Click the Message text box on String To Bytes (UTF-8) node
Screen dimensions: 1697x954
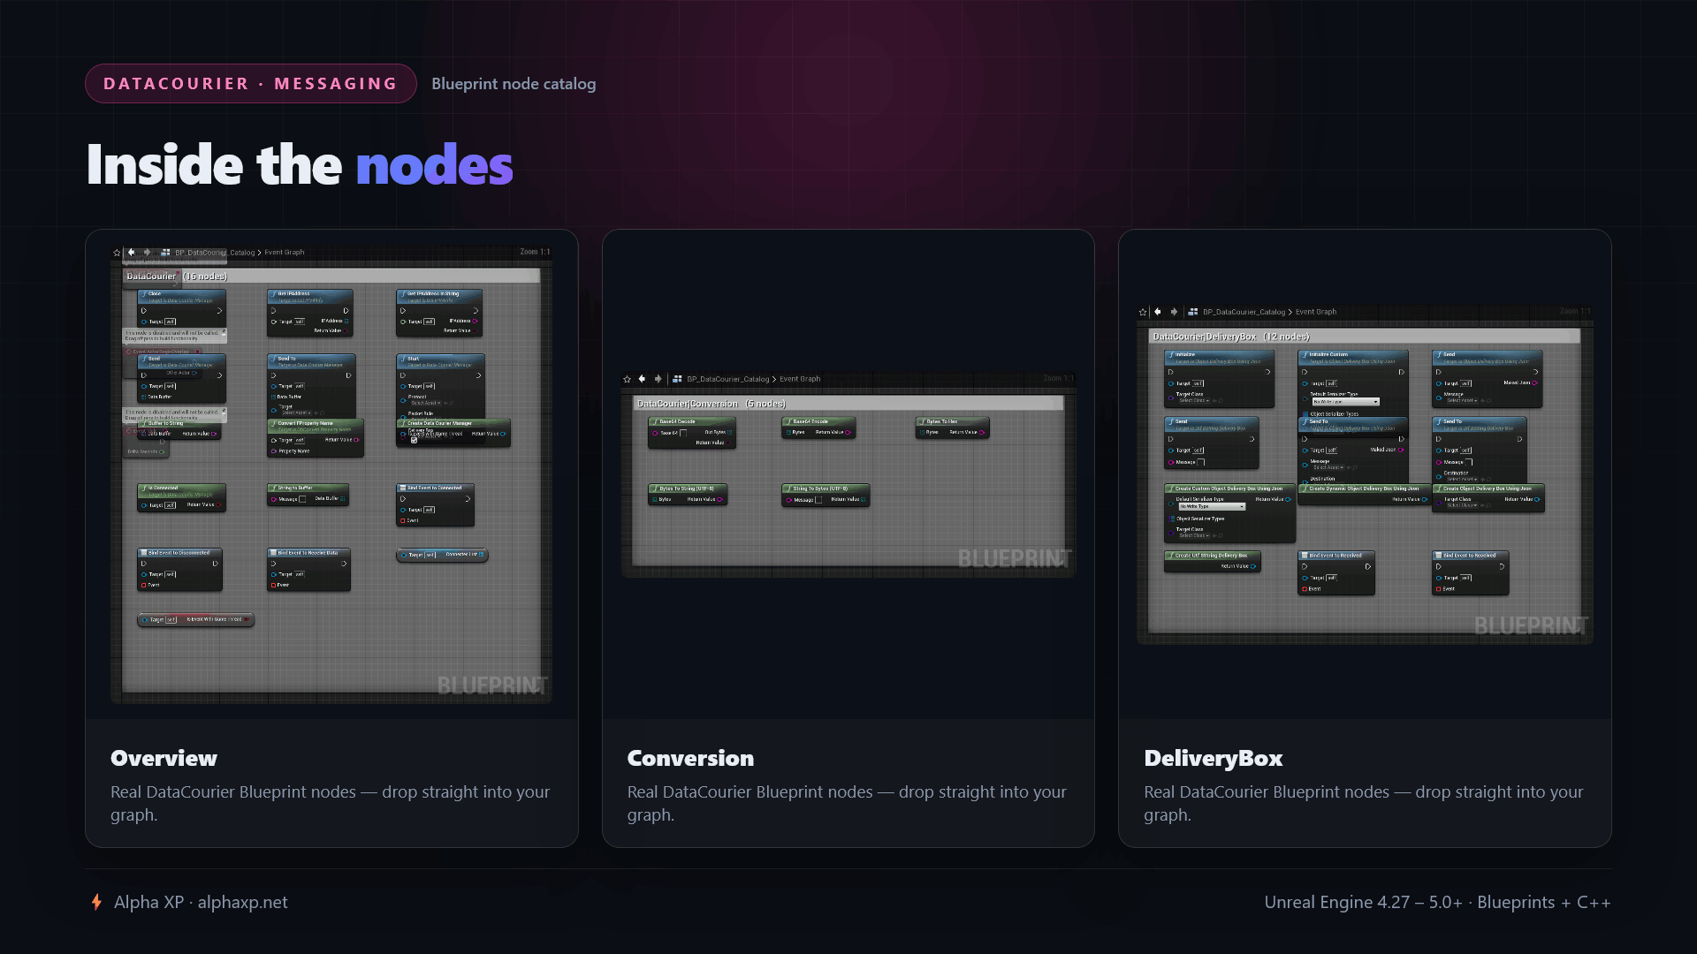[x=818, y=500]
